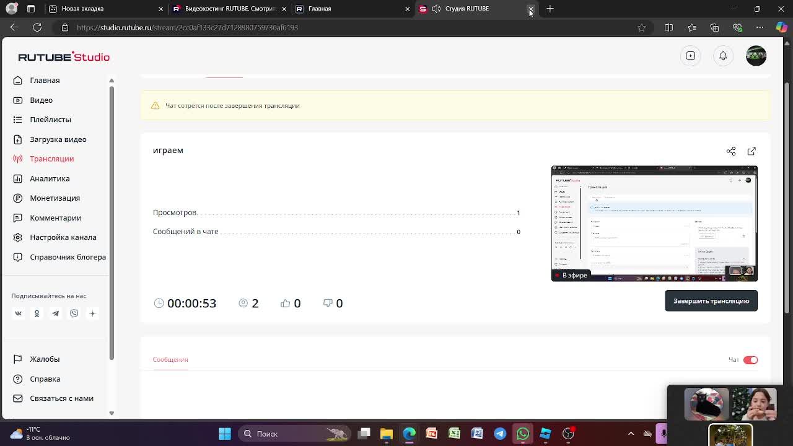Click the live stream preview thumbnail
This screenshot has width=793, height=446.
(x=654, y=224)
